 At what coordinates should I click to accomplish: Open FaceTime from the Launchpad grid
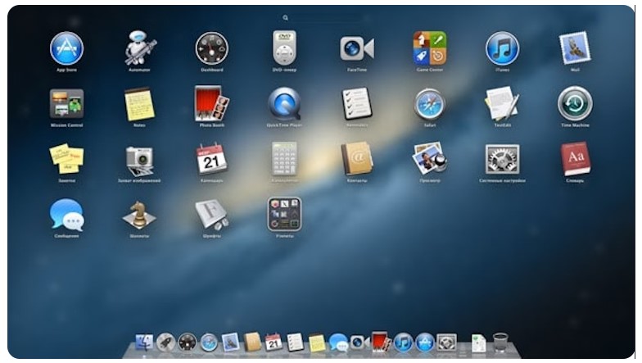[357, 48]
